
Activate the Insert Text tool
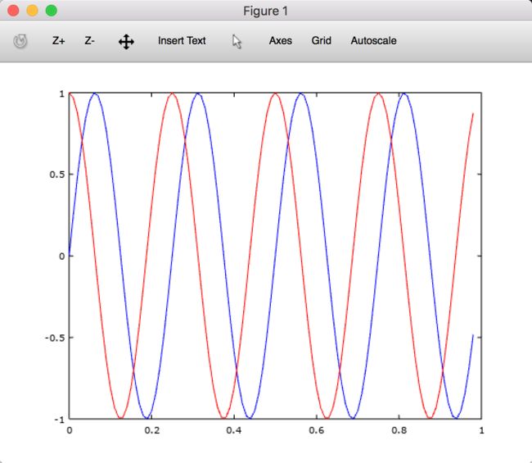(x=182, y=41)
